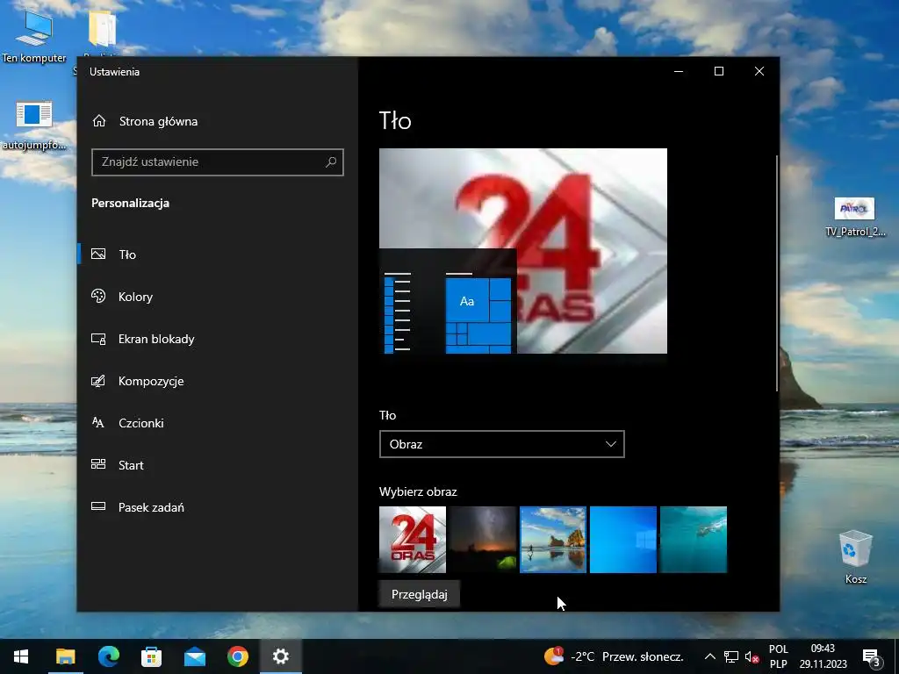The height and width of the screenshot is (674, 899).
Task: Open Microsoft Store from the taskbar
Action: coord(151,656)
